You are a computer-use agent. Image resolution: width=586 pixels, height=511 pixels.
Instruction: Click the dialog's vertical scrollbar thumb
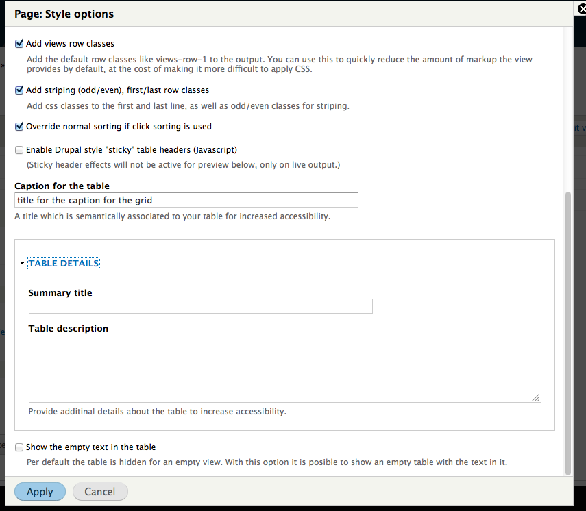pos(568,333)
